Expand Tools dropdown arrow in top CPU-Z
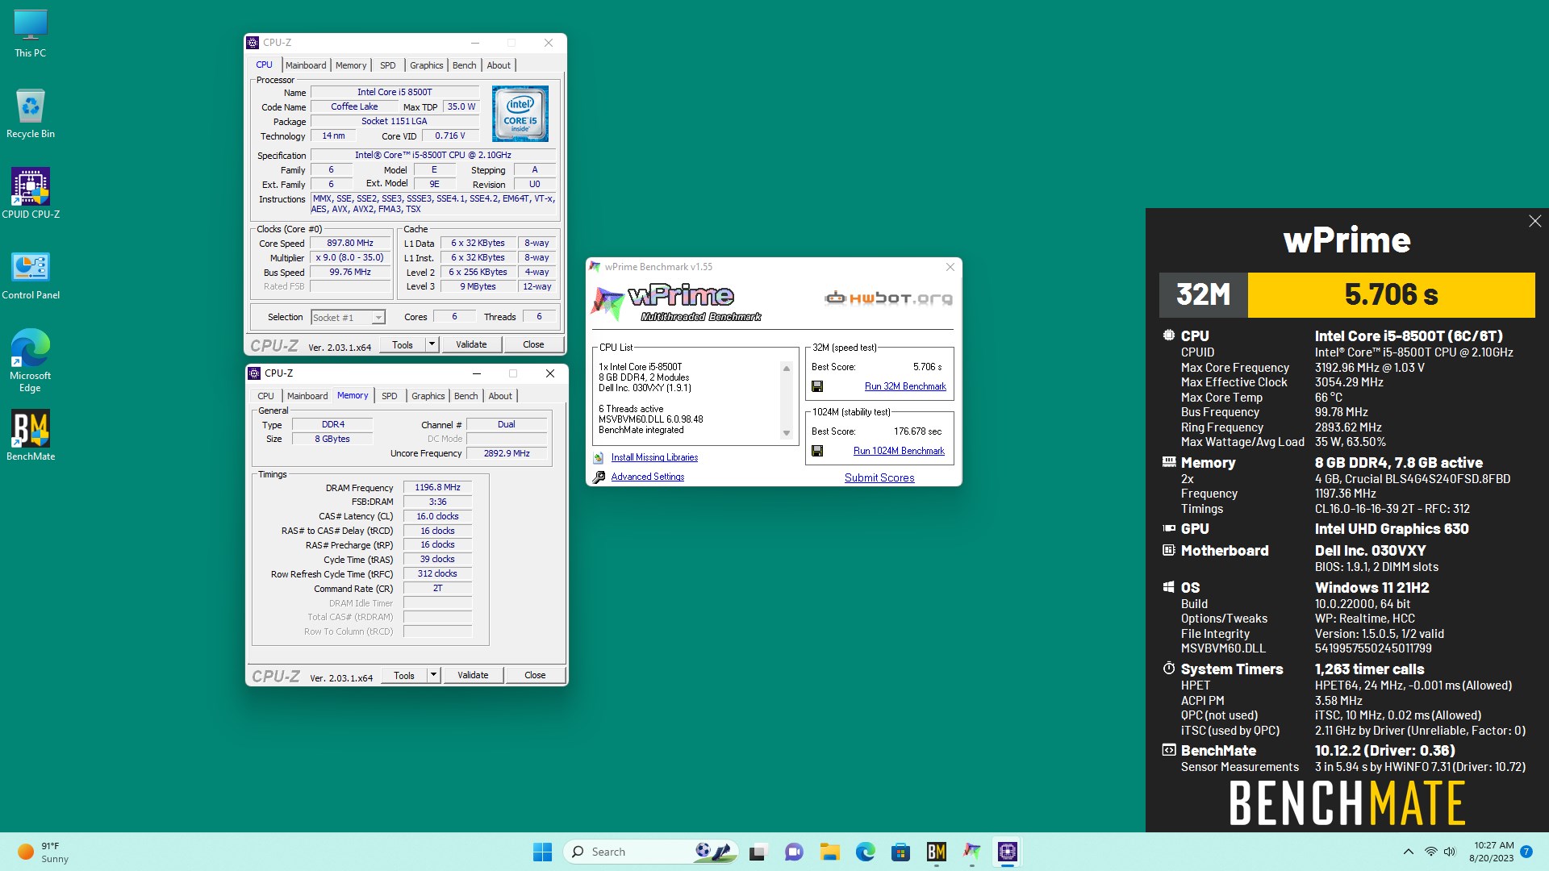The width and height of the screenshot is (1549, 871). pyautogui.click(x=432, y=344)
